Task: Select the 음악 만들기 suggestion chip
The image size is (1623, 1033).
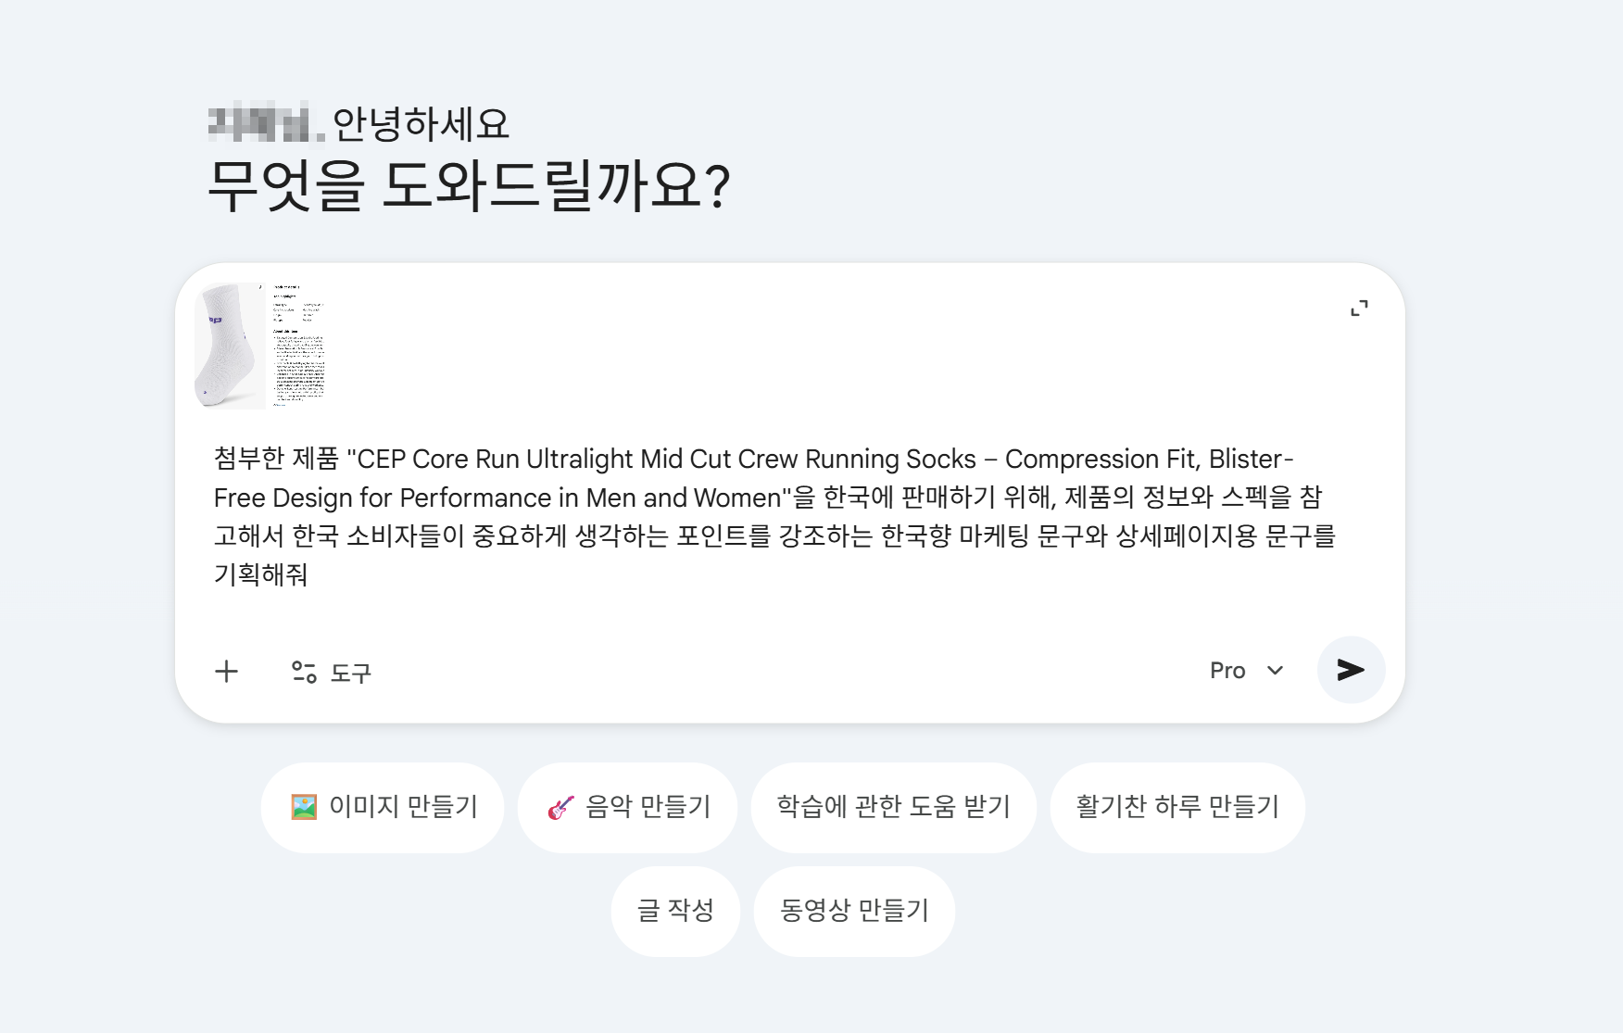Action: (627, 807)
